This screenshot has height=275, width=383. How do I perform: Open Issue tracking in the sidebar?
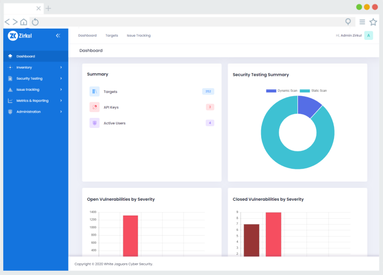pos(36,90)
